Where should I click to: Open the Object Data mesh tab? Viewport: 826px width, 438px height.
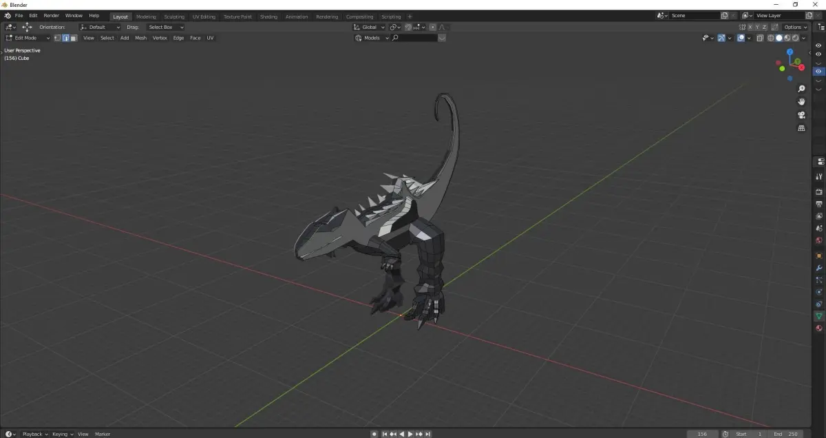(x=819, y=316)
